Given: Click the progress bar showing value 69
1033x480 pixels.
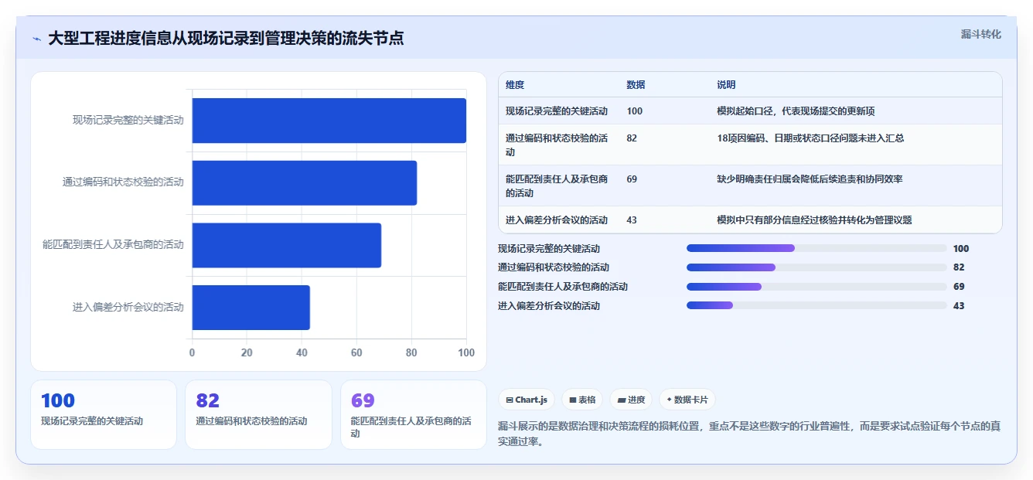Looking at the screenshot, I should [817, 286].
